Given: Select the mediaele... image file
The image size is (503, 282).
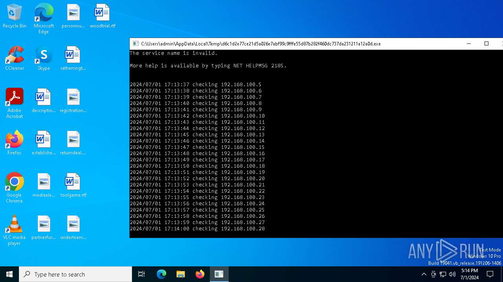Looking at the screenshot, I should 44,186.
